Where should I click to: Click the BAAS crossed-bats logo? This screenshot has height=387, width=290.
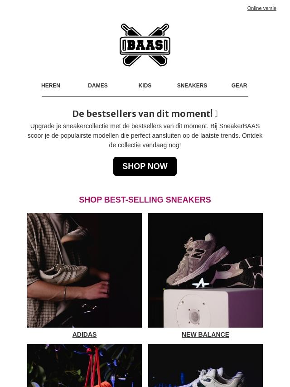point(145,45)
